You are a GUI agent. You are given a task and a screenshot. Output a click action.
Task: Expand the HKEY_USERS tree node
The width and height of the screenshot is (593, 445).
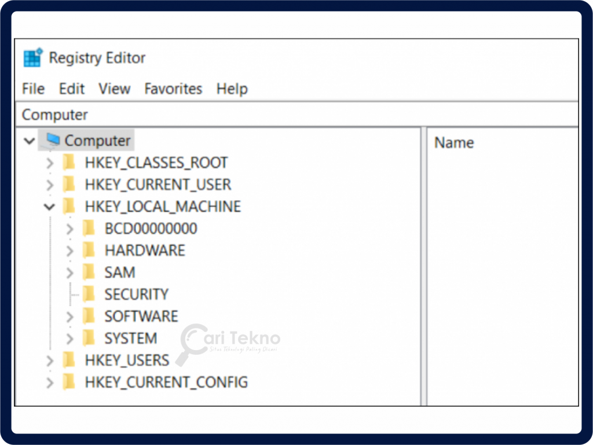50,360
